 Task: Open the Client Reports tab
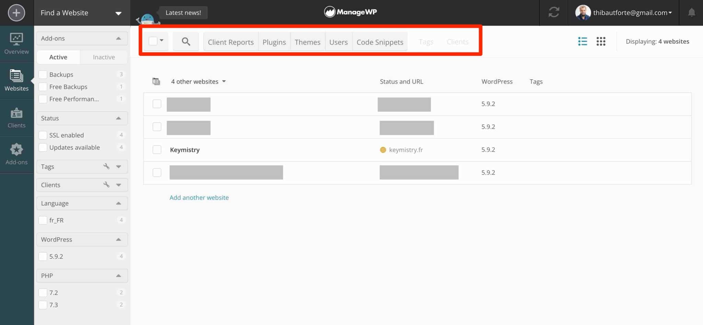click(x=231, y=42)
